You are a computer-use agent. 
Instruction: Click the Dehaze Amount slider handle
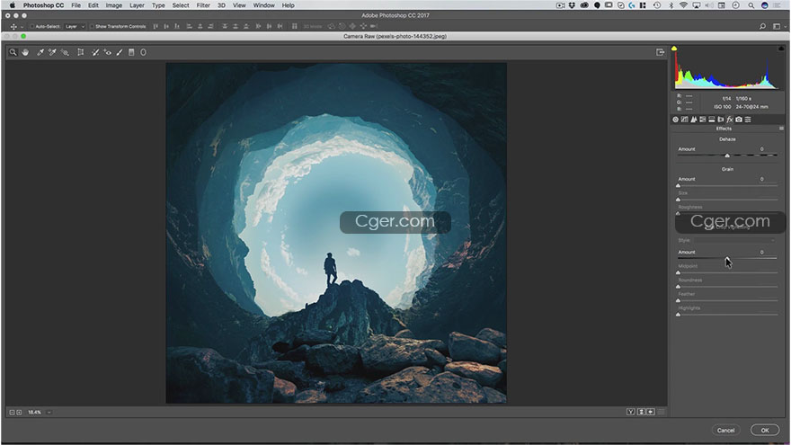click(727, 156)
